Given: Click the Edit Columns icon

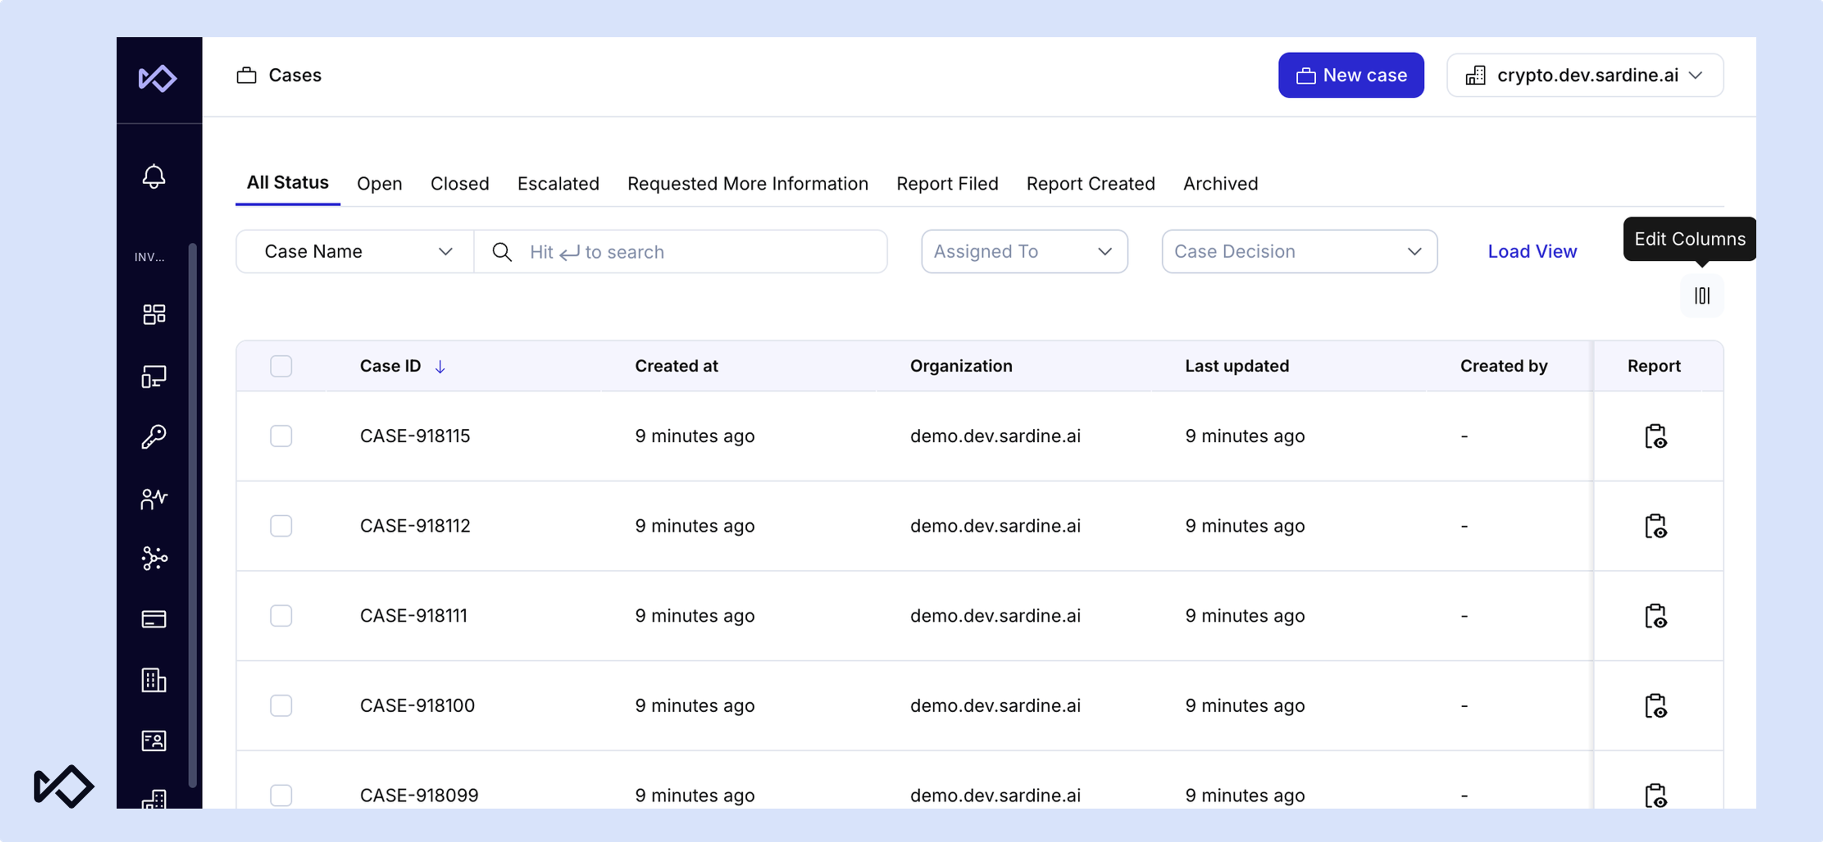Looking at the screenshot, I should [1702, 296].
